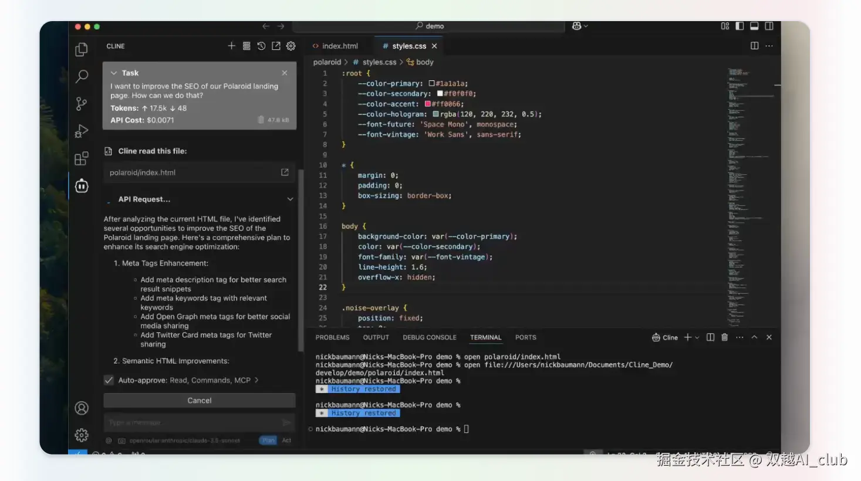Start a new Cline task with plus icon
The height and width of the screenshot is (481, 861).
point(231,46)
